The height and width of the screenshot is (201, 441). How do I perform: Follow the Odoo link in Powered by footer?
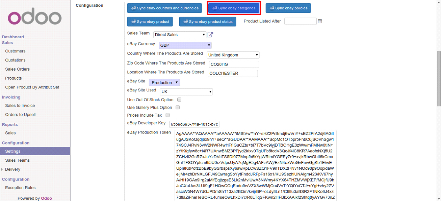[46, 198]
